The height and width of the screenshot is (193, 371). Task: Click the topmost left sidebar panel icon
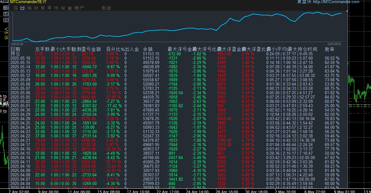tap(6, 2)
